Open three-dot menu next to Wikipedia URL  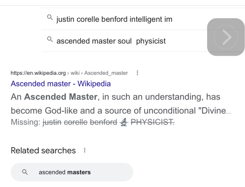point(137,72)
